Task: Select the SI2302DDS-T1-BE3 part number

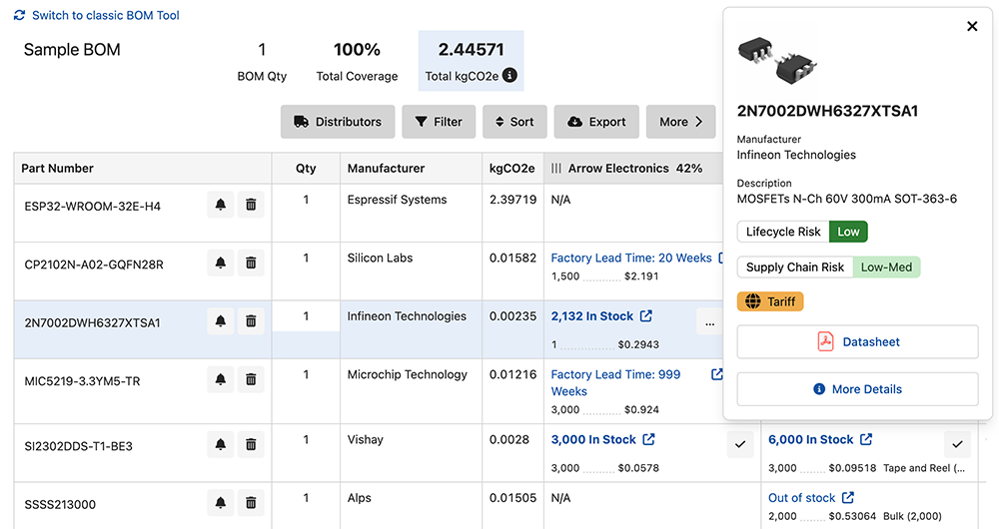Action: coord(78,446)
